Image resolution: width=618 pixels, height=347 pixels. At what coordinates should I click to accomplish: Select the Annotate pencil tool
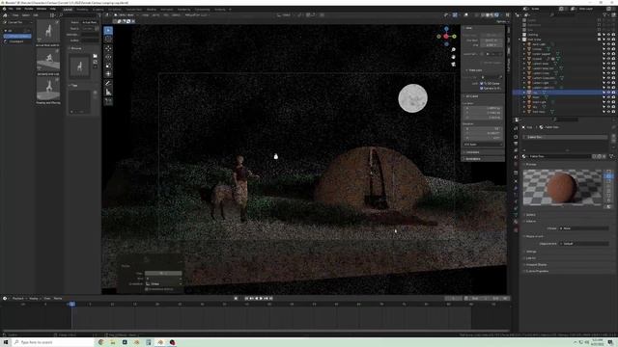click(108, 84)
